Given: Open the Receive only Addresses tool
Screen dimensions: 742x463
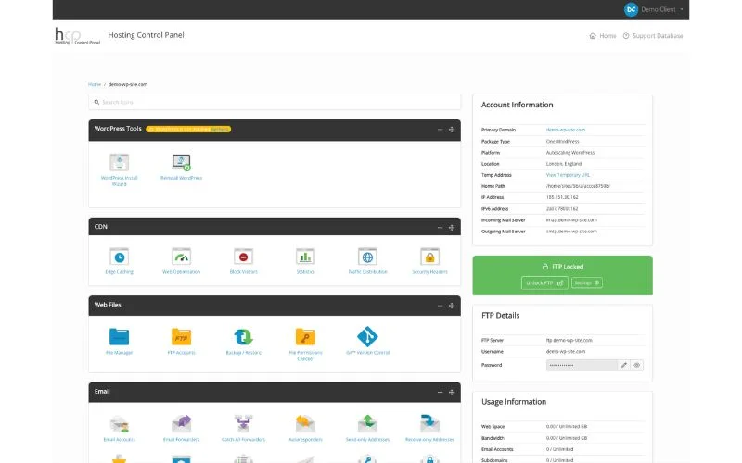Looking at the screenshot, I should click(x=429, y=424).
